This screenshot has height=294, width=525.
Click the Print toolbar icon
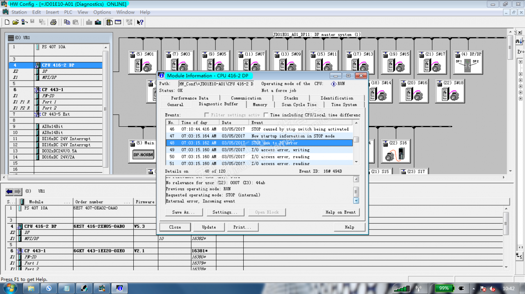53,22
